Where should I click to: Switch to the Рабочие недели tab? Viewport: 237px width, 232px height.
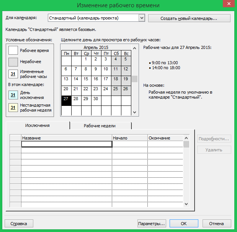pos(100,126)
